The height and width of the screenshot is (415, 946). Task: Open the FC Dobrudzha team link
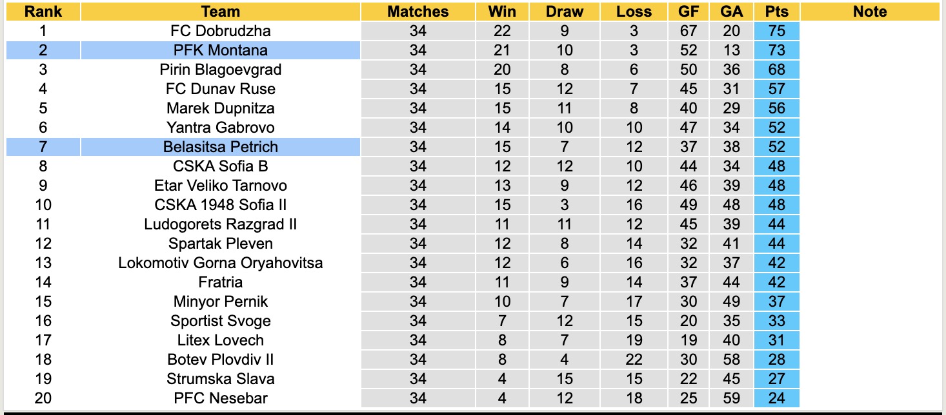coord(220,31)
